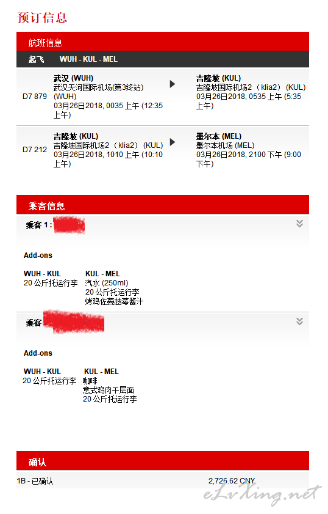Viewport: 328px width, 514px height.
Task: Click passenger 1 Add-ons label
Action: pos(38,255)
